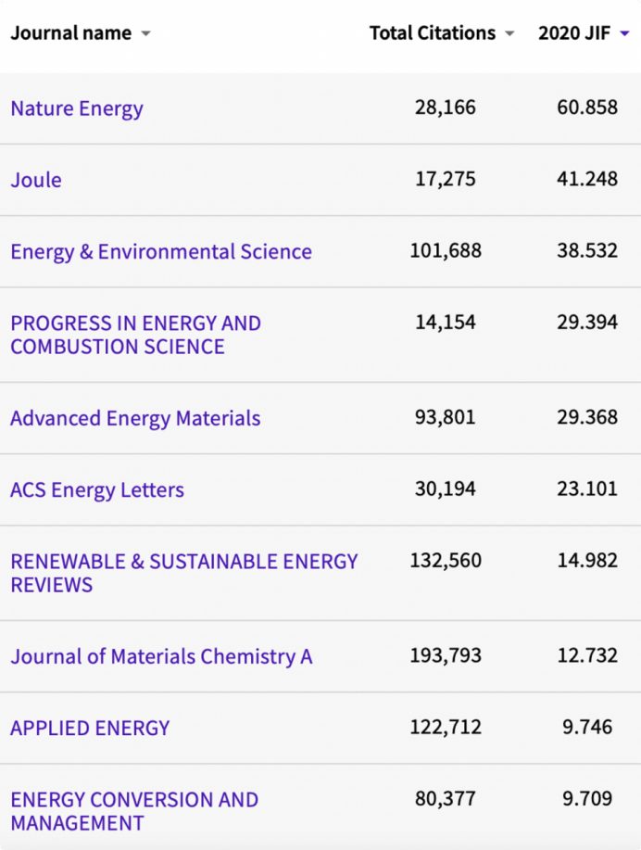Open Journal of Materials Chemistry A link
The image size is (641, 850).
(161, 656)
